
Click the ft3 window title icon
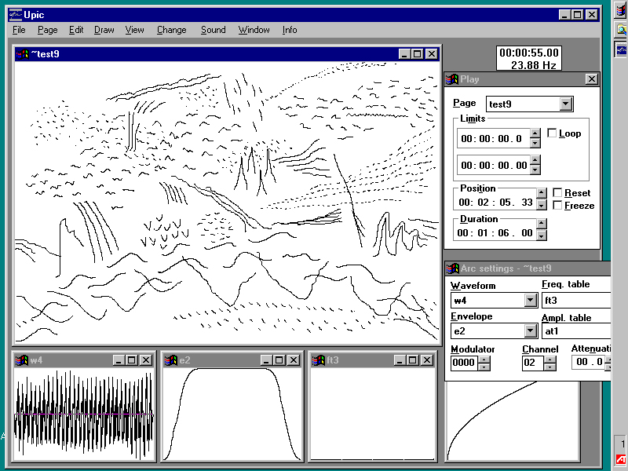pyautogui.click(x=319, y=360)
